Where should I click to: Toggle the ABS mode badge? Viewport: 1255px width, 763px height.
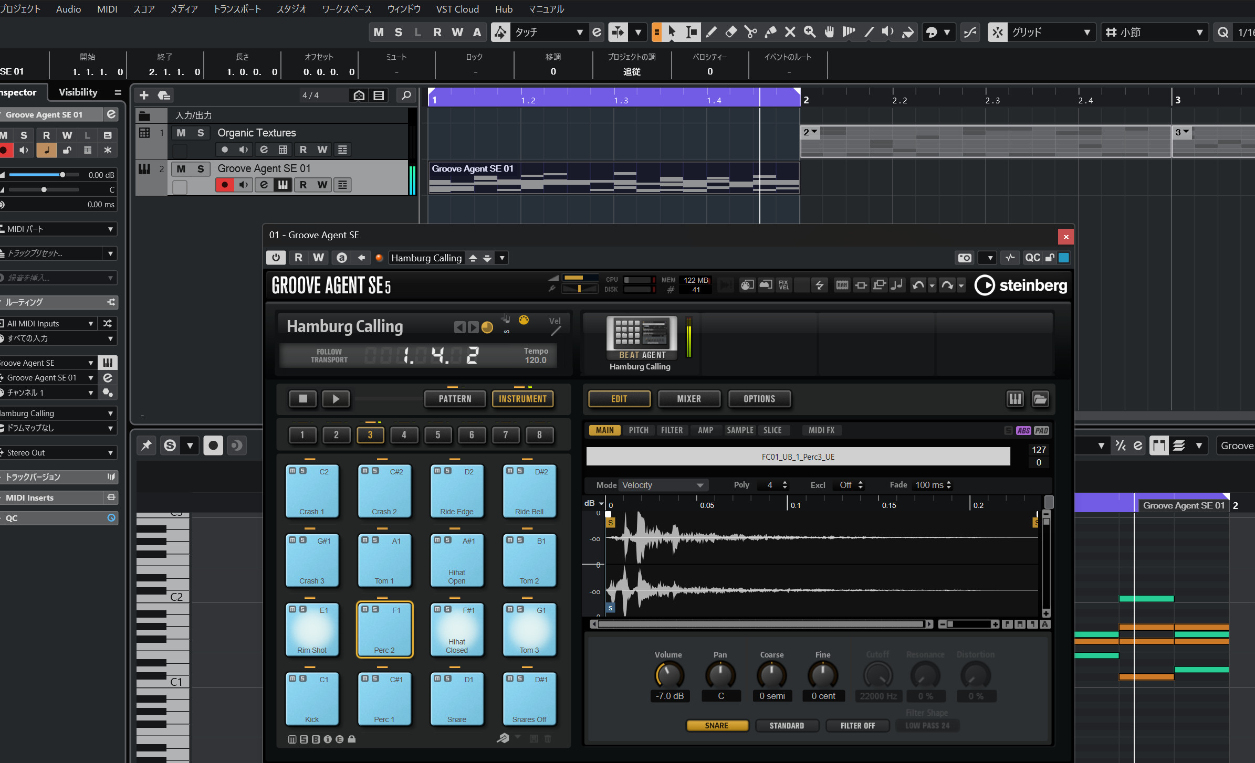pyautogui.click(x=1023, y=431)
